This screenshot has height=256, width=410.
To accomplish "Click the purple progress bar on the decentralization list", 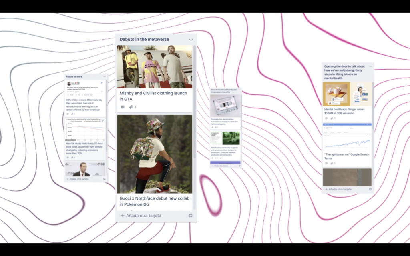I will coord(225,162).
